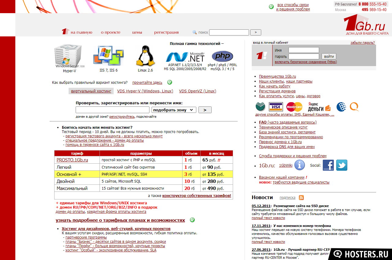Image resolution: width=392 pixels, height=260 pixels.
Task: Open регистрация menu item
Action: point(166,32)
